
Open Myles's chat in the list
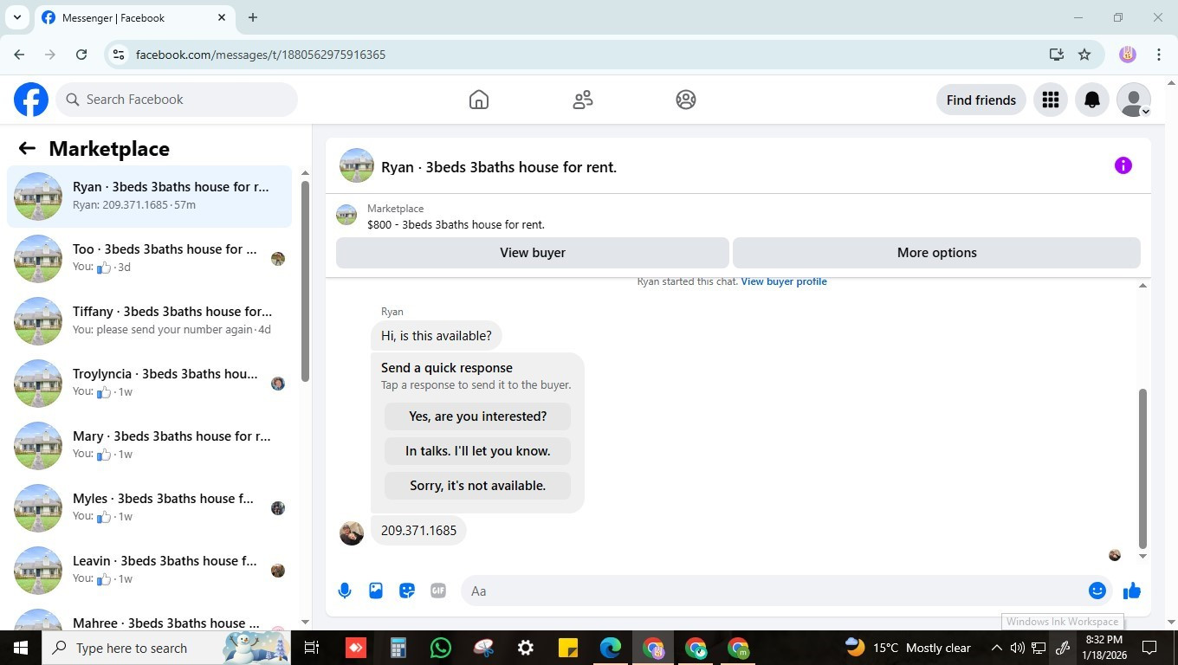coord(150,508)
